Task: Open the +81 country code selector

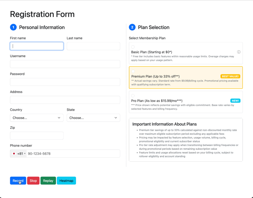Action: (19, 153)
